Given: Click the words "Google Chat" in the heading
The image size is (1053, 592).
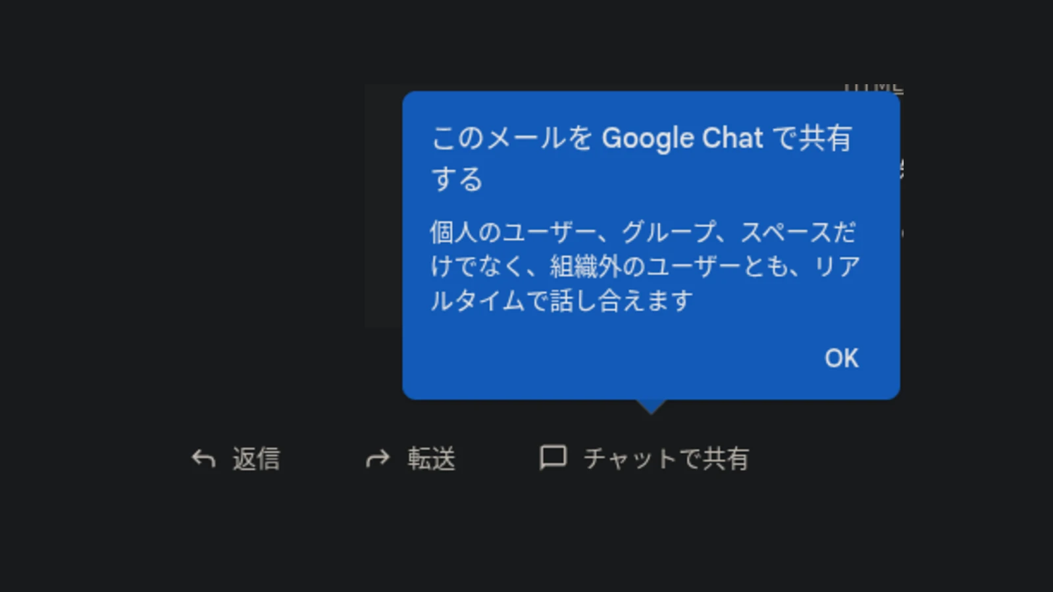Looking at the screenshot, I should pos(682,139).
